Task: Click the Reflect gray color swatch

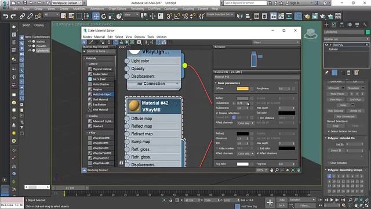Action: coord(243,98)
